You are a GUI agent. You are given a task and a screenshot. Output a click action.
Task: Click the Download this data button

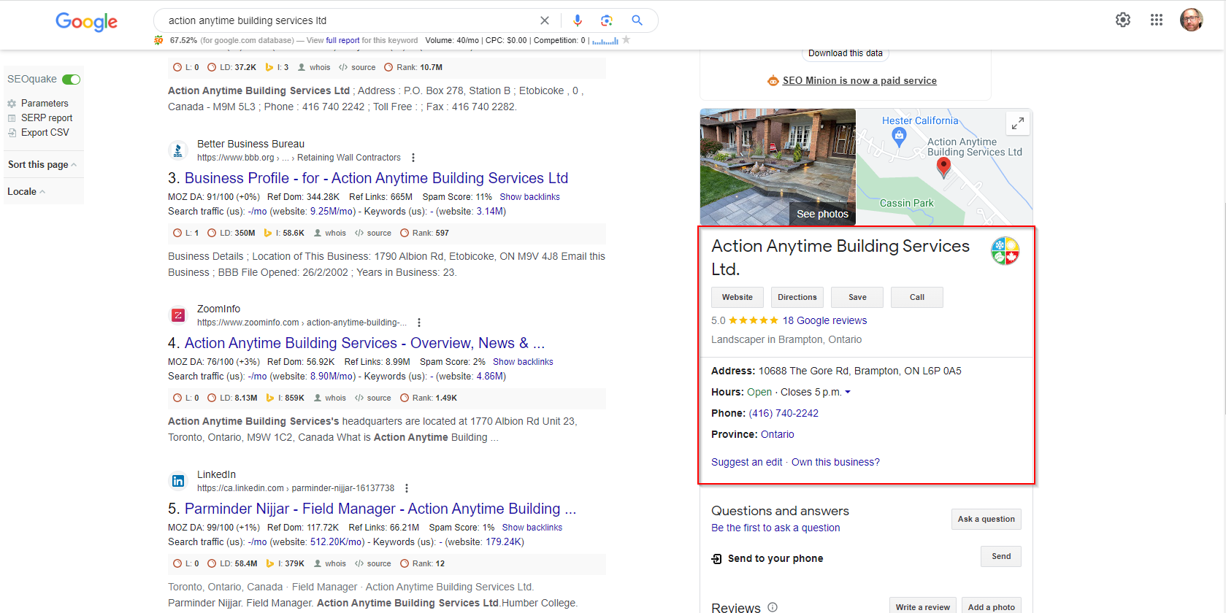[x=846, y=53]
